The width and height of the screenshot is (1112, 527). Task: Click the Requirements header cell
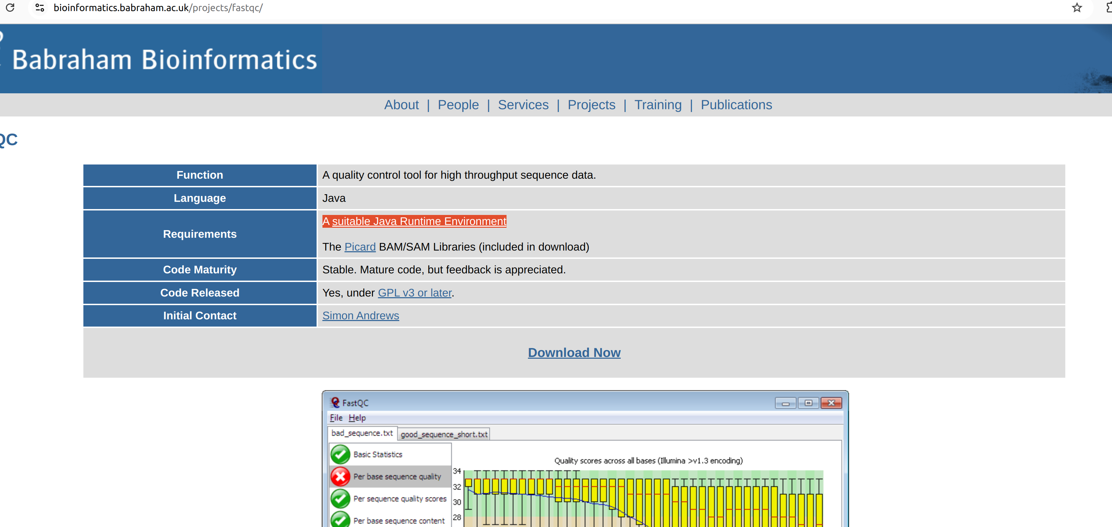[200, 234]
